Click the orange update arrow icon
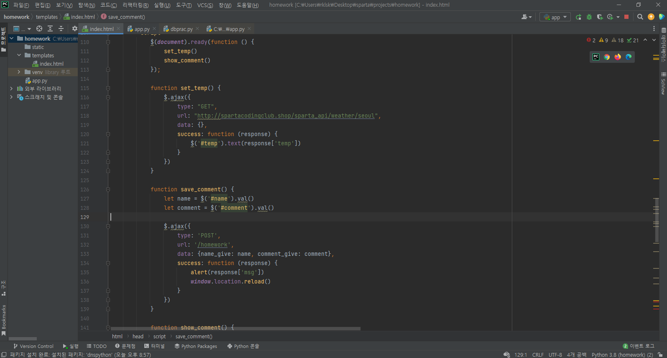This screenshot has width=667, height=358. [651, 17]
